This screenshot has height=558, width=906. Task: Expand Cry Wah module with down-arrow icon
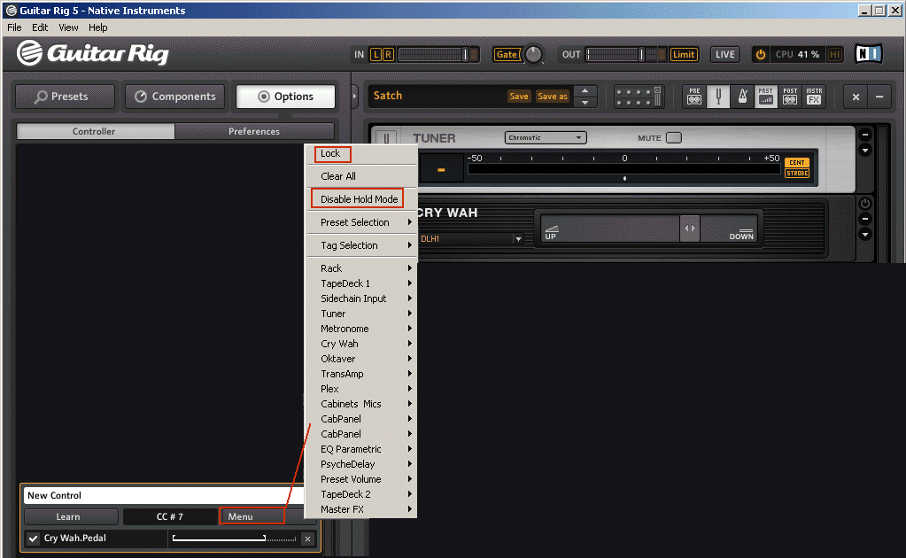(865, 234)
